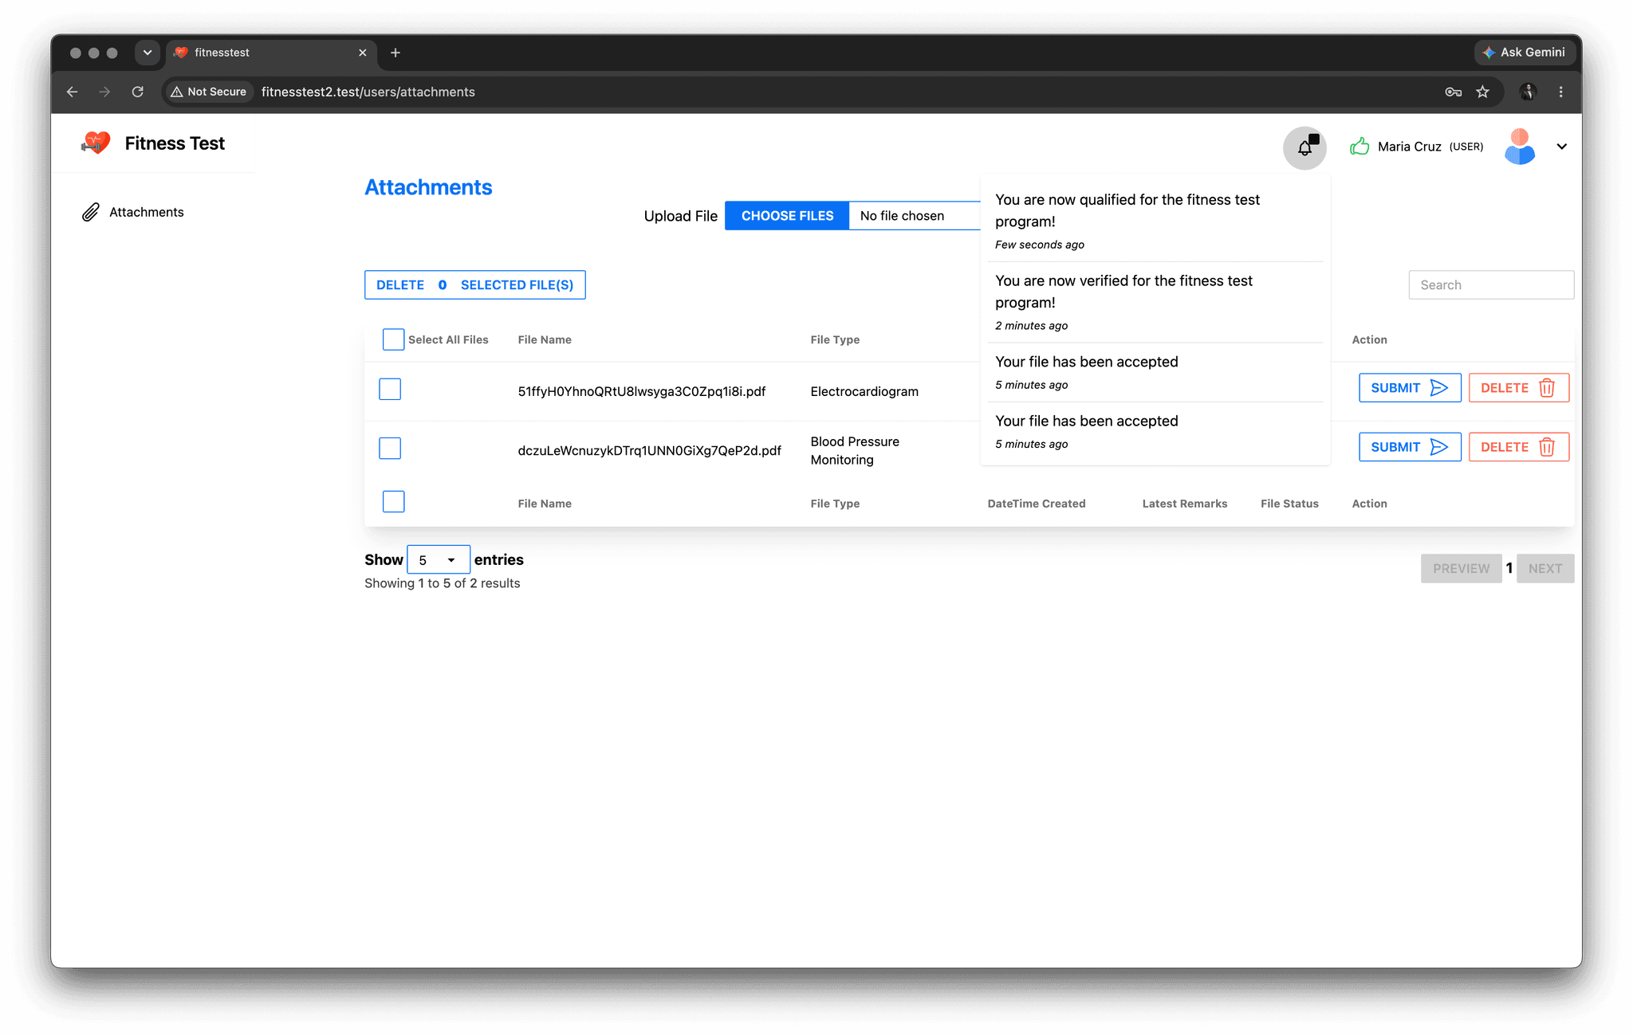Bookmark page with the star icon
1633x1035 pixels.
pos(1482,92)
